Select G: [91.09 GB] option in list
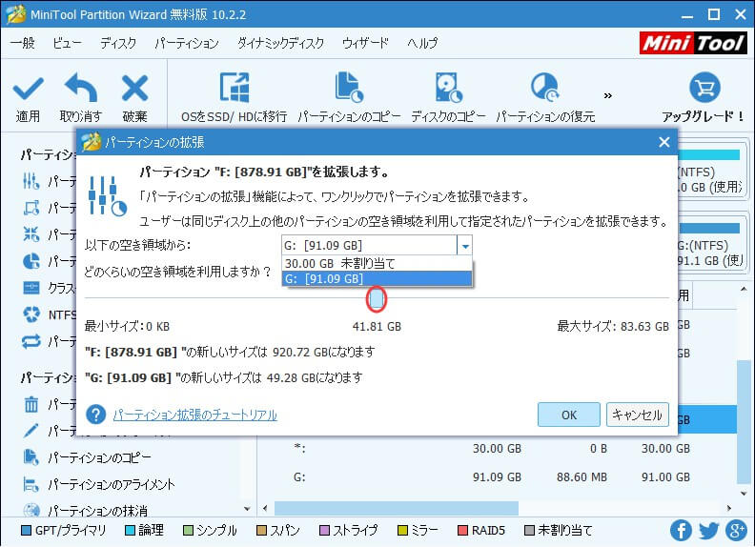The image size is (755, 547). (377, 278)
